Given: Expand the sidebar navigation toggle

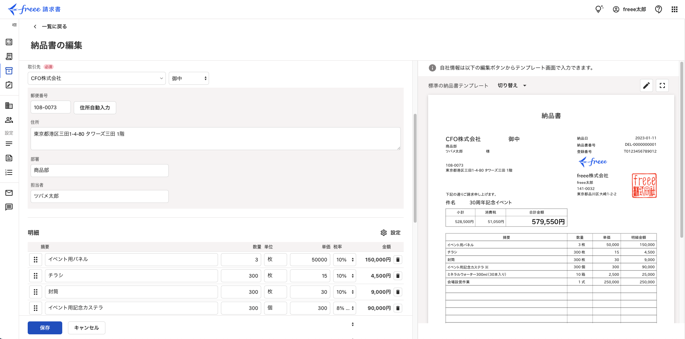Looking at the screenshot, I should click(x=14, y=25).
